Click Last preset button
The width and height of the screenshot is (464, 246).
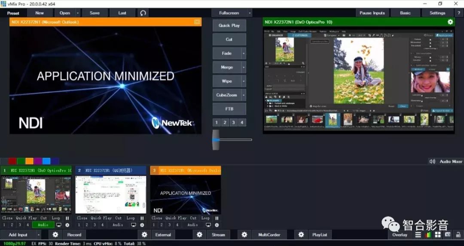point(122,13)
